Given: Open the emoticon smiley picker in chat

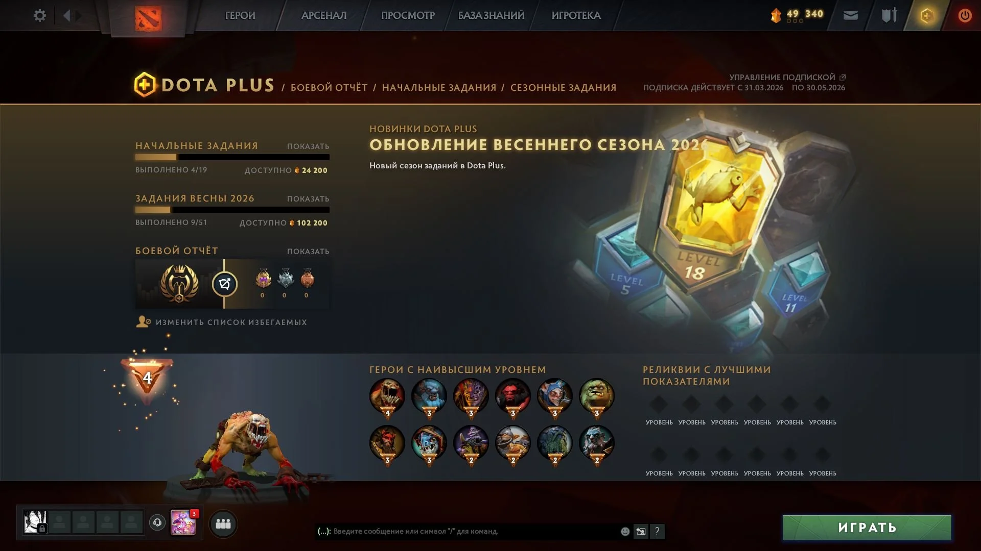Looking at the screenshot, I should [x=625, y=531].
